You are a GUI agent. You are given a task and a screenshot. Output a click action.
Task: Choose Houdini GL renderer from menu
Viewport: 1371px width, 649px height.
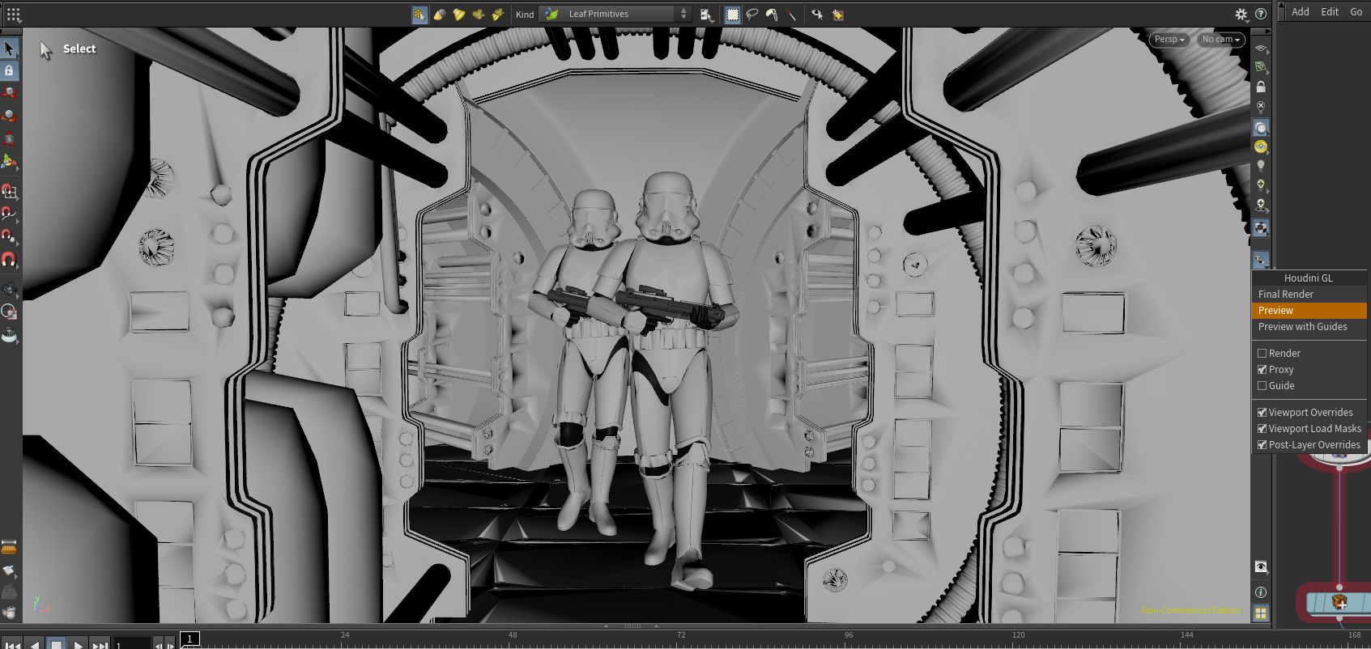pyautogui.click(x=1309, y=278)
